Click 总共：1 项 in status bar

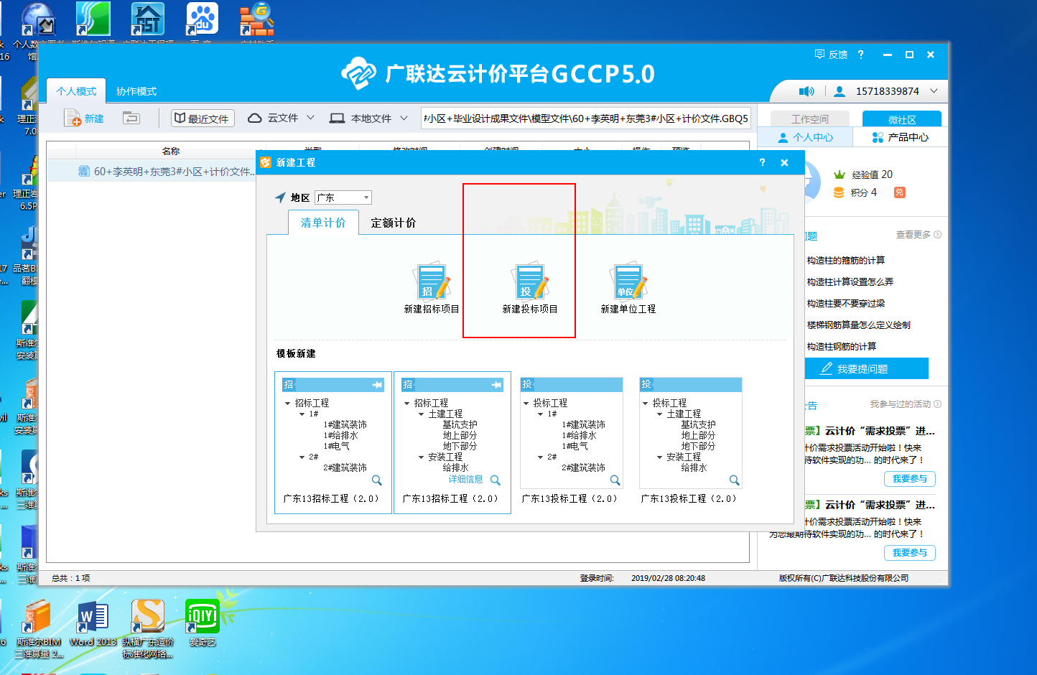(x=70, y=578)
